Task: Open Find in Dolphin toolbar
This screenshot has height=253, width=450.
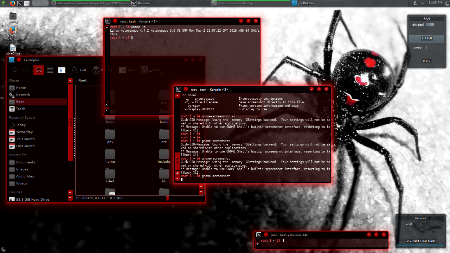Action: point(79,70)
